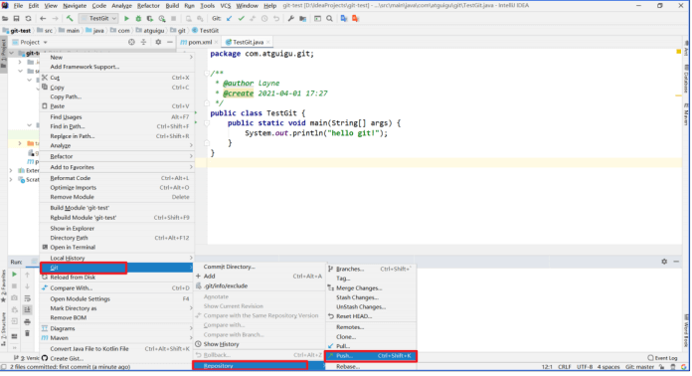The width and height of the screenshot is (692, 376).
Task: Open the TestGit run configuration dropdown
Action: 98,19
